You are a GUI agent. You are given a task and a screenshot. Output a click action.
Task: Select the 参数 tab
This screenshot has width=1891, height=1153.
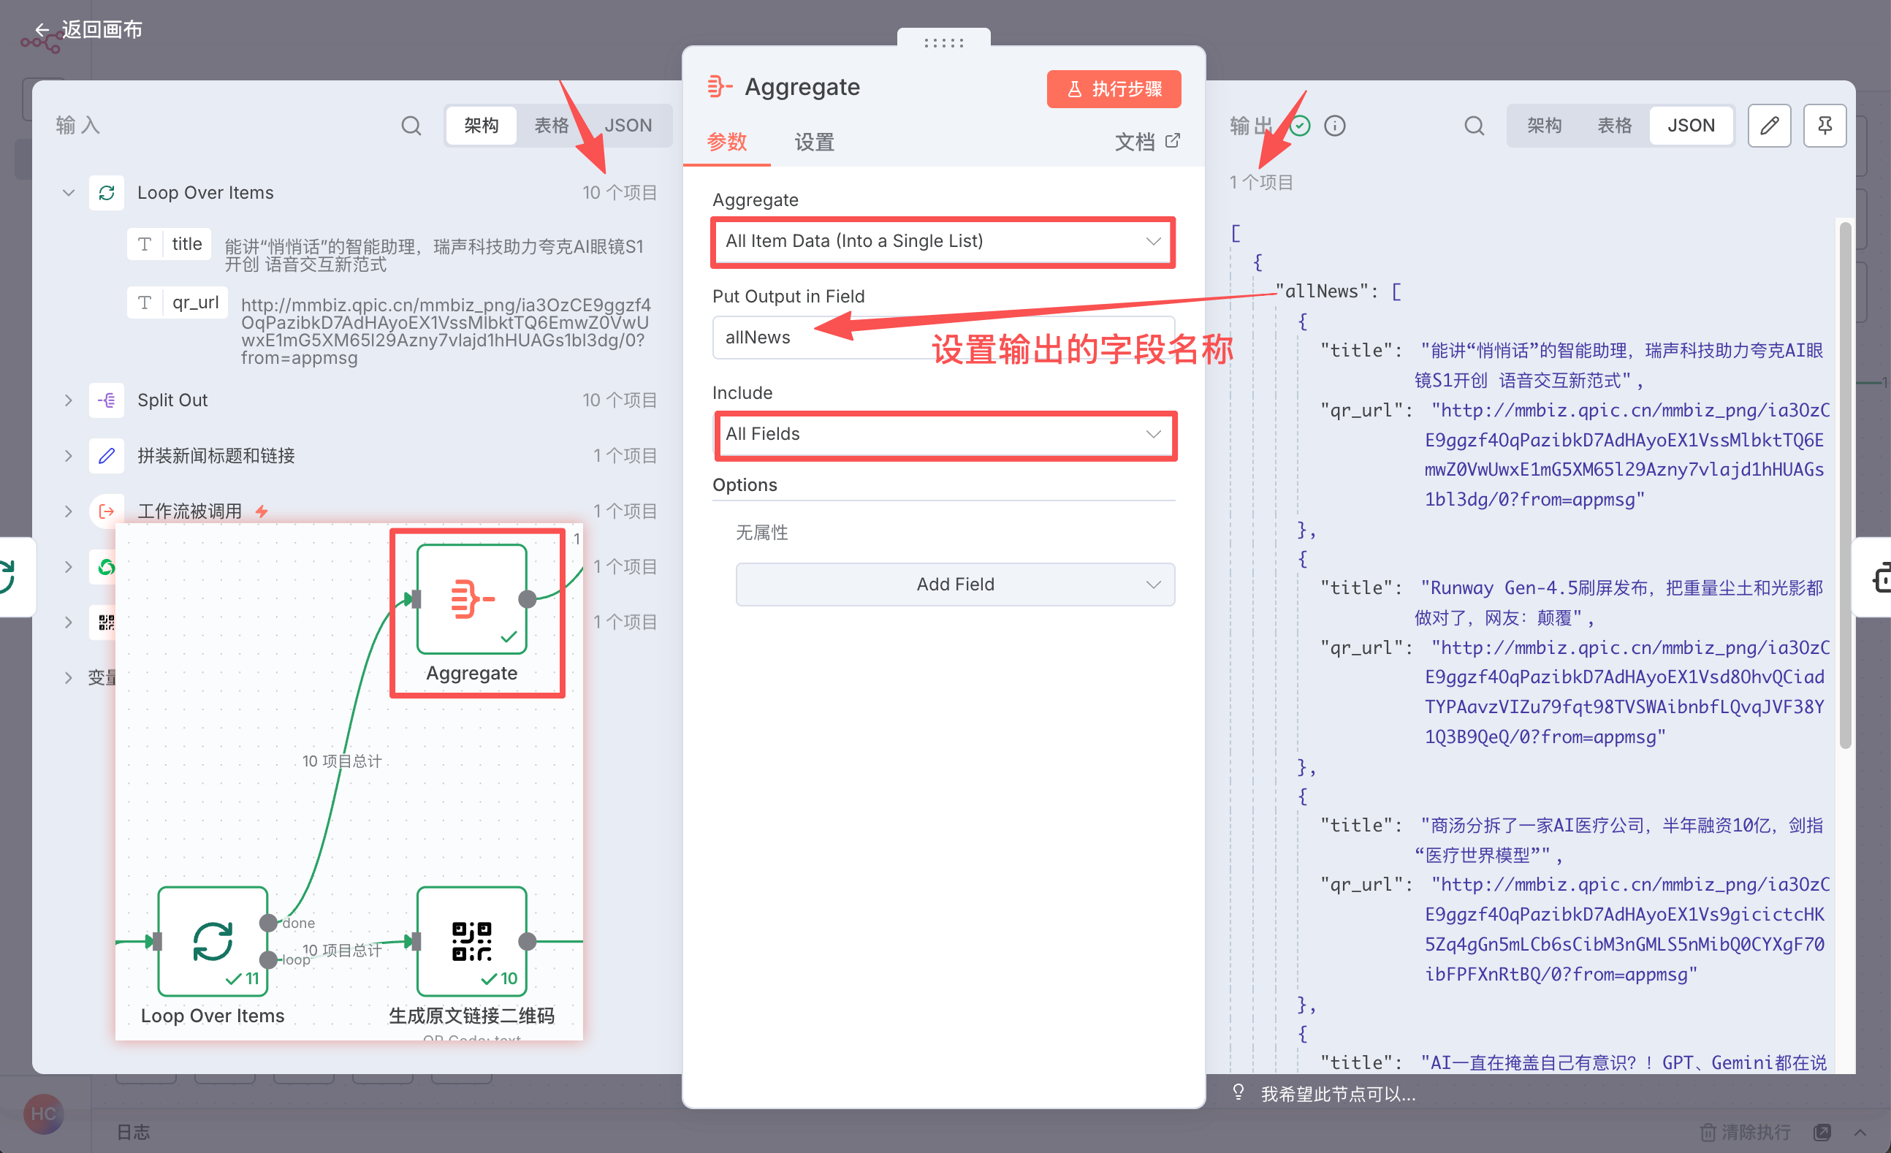tap(726, 141)
